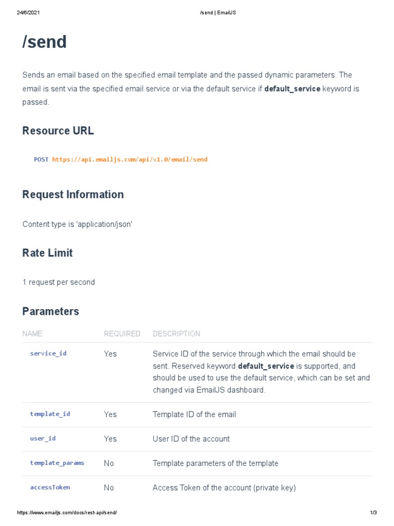Select the template_id parameter name
Screen dimensions: 394x526
click(x=50, y=414)
